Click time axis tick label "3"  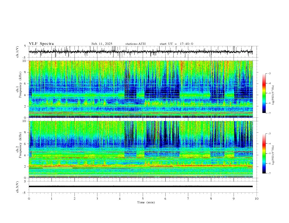click(x=97, y=199)
